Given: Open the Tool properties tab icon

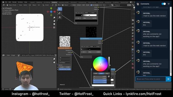Looking at the screenshot, I should (133, 24).
